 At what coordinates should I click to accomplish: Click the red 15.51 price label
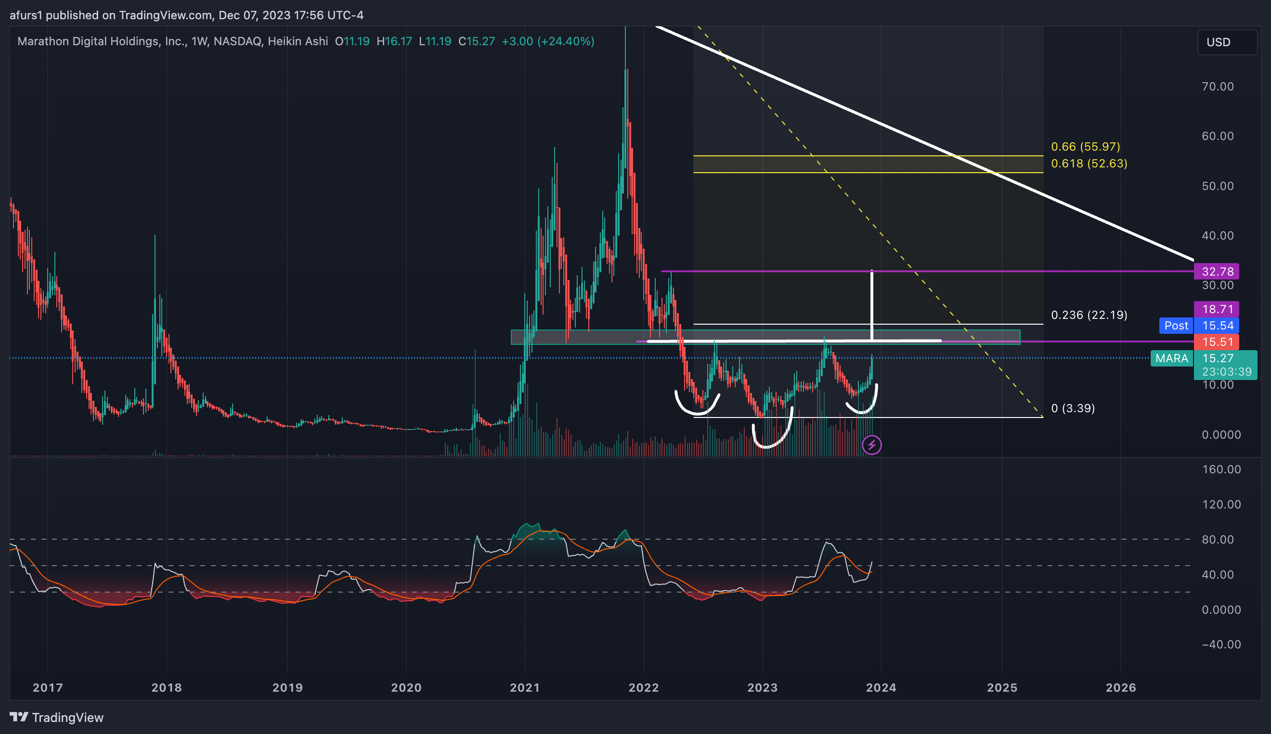point(1217,342)
